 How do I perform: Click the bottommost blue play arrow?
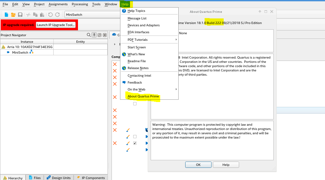[x=147, y=150]
